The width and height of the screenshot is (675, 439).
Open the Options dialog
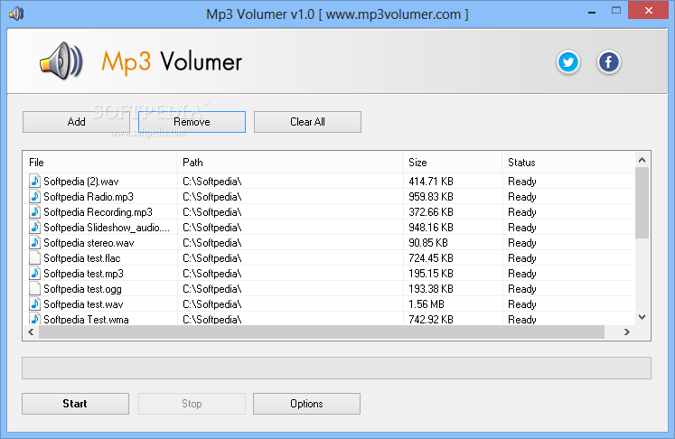(306, 404)
